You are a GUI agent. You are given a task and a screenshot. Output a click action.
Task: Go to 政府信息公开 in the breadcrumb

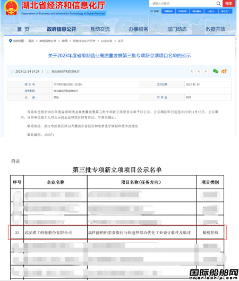48,41
